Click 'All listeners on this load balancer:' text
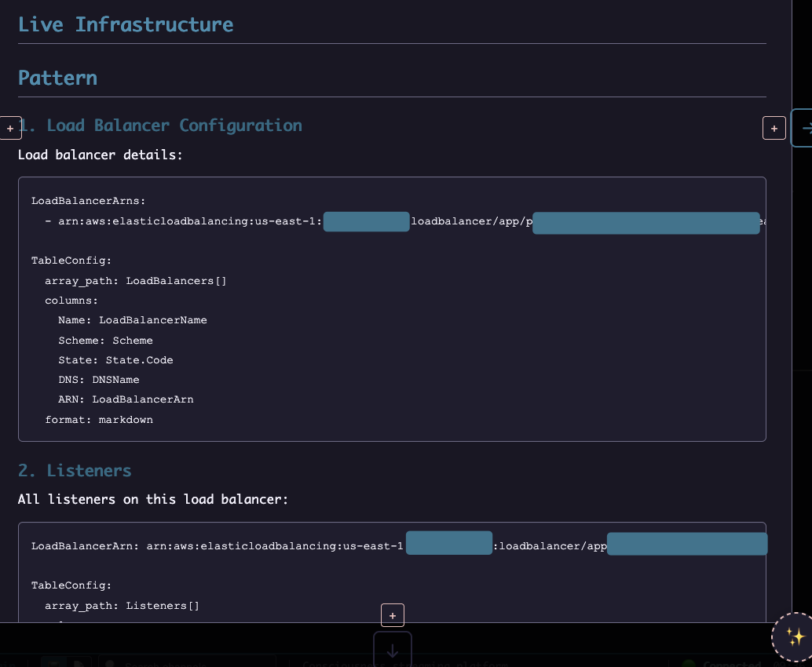The height and width of the screenshot is (667, 812). point(153,499)
